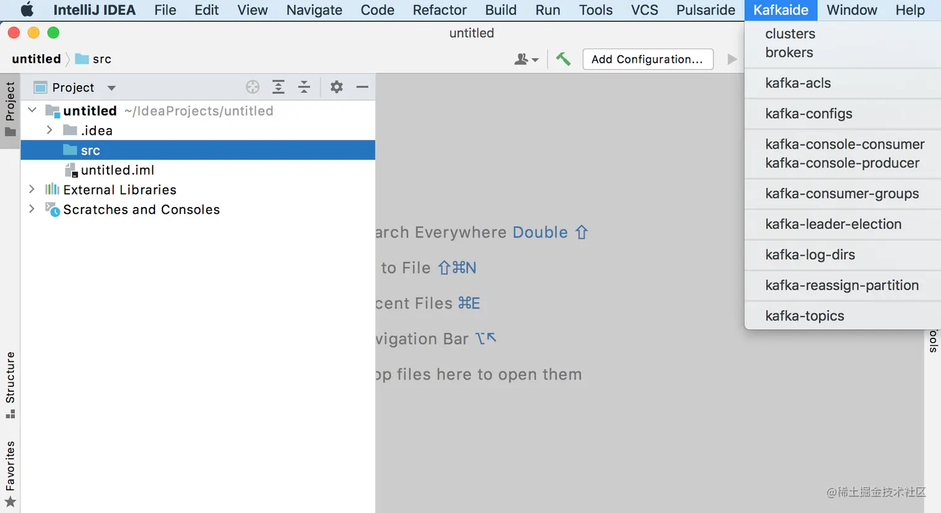Choose kafka-consumer-groups menu entry
Image resolution: width=941 pixels, height=513 pixels.
843,193
